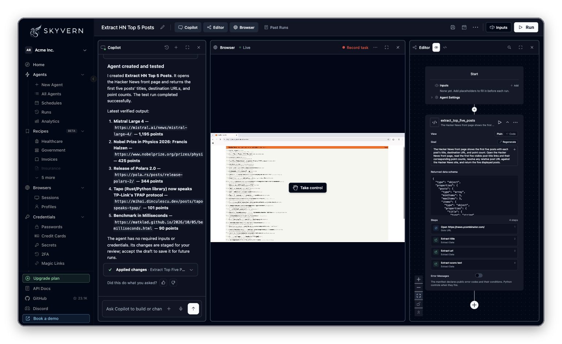This screenshot has width=562, height=344.
Task: Open the top bar three-dot more menu
Action: click(475, 27)
